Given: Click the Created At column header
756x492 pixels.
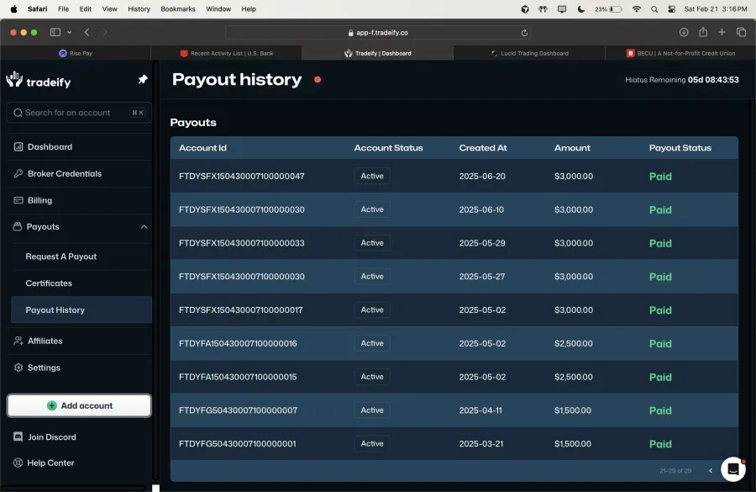Looking at the screenshot, I should coord(483,148).
